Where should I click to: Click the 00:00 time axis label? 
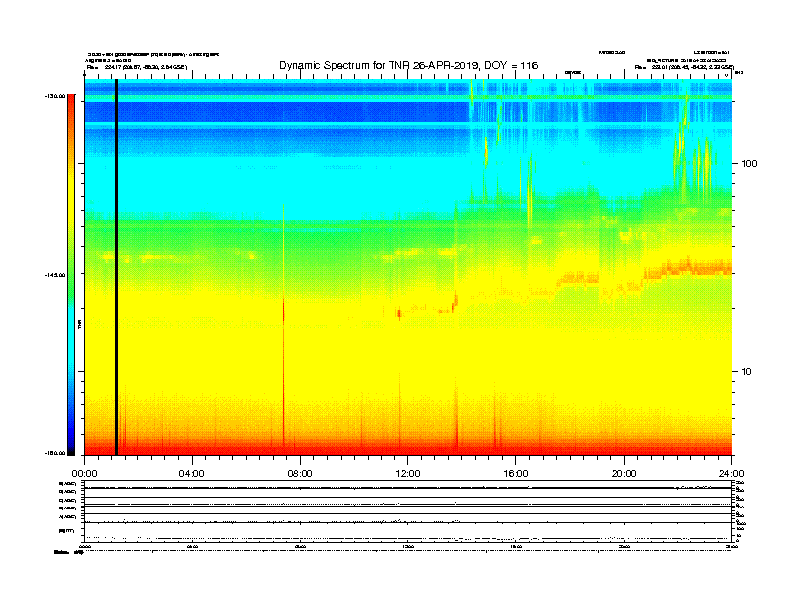84,474
